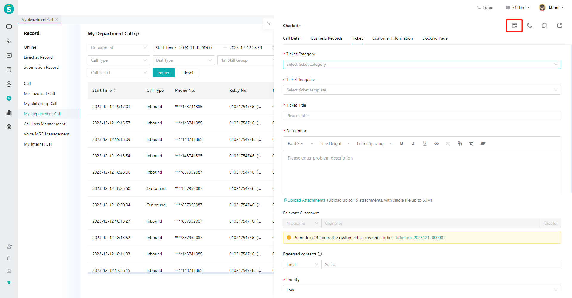Open Me-involved Call in the sidebar
Image resolution: width=572 pixels, height=298 pixels.
tap(39, 93)
